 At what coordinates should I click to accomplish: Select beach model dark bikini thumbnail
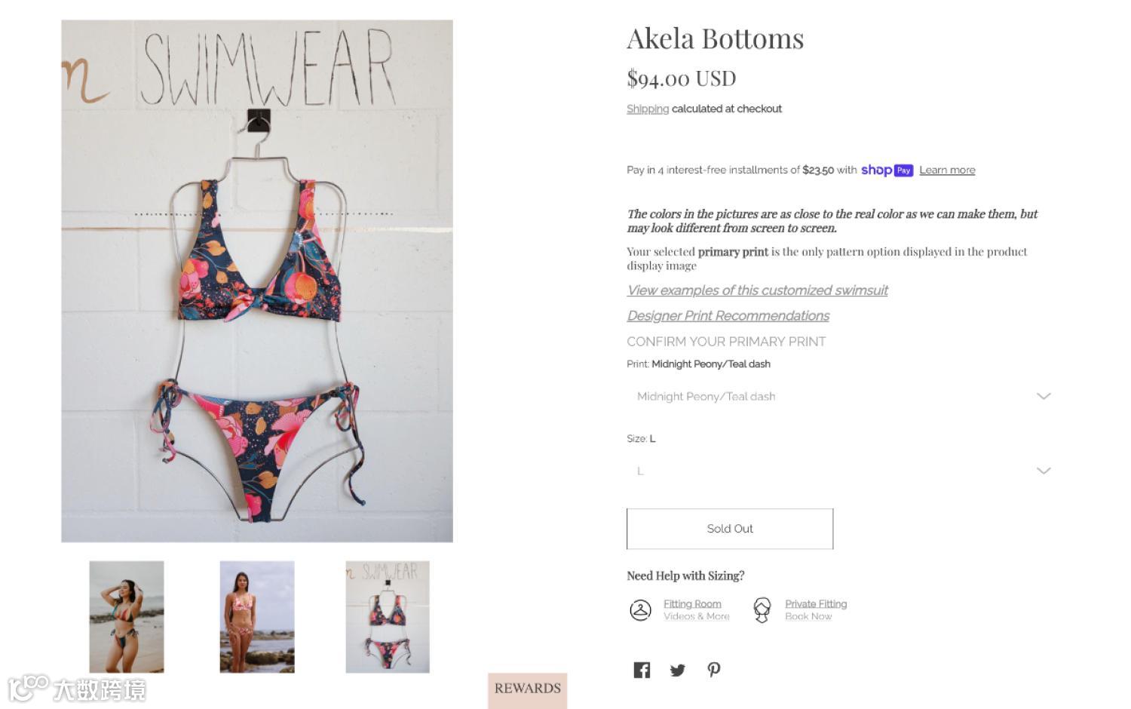pos(127,616)
